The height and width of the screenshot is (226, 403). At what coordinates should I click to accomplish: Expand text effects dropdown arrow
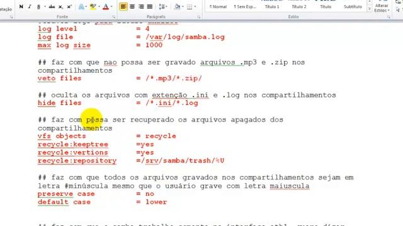[86, 7]
